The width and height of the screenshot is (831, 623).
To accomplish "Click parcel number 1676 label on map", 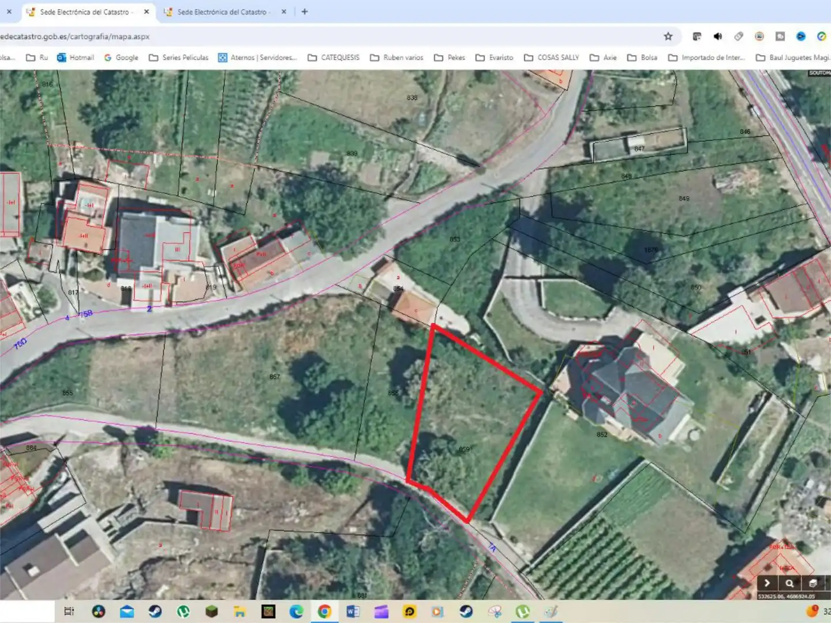I will [x=651, y=250].
